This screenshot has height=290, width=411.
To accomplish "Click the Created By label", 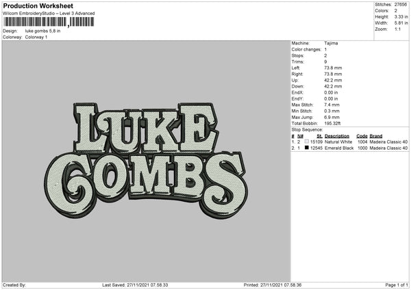I will pyautogui.click(x=14, y=285).
